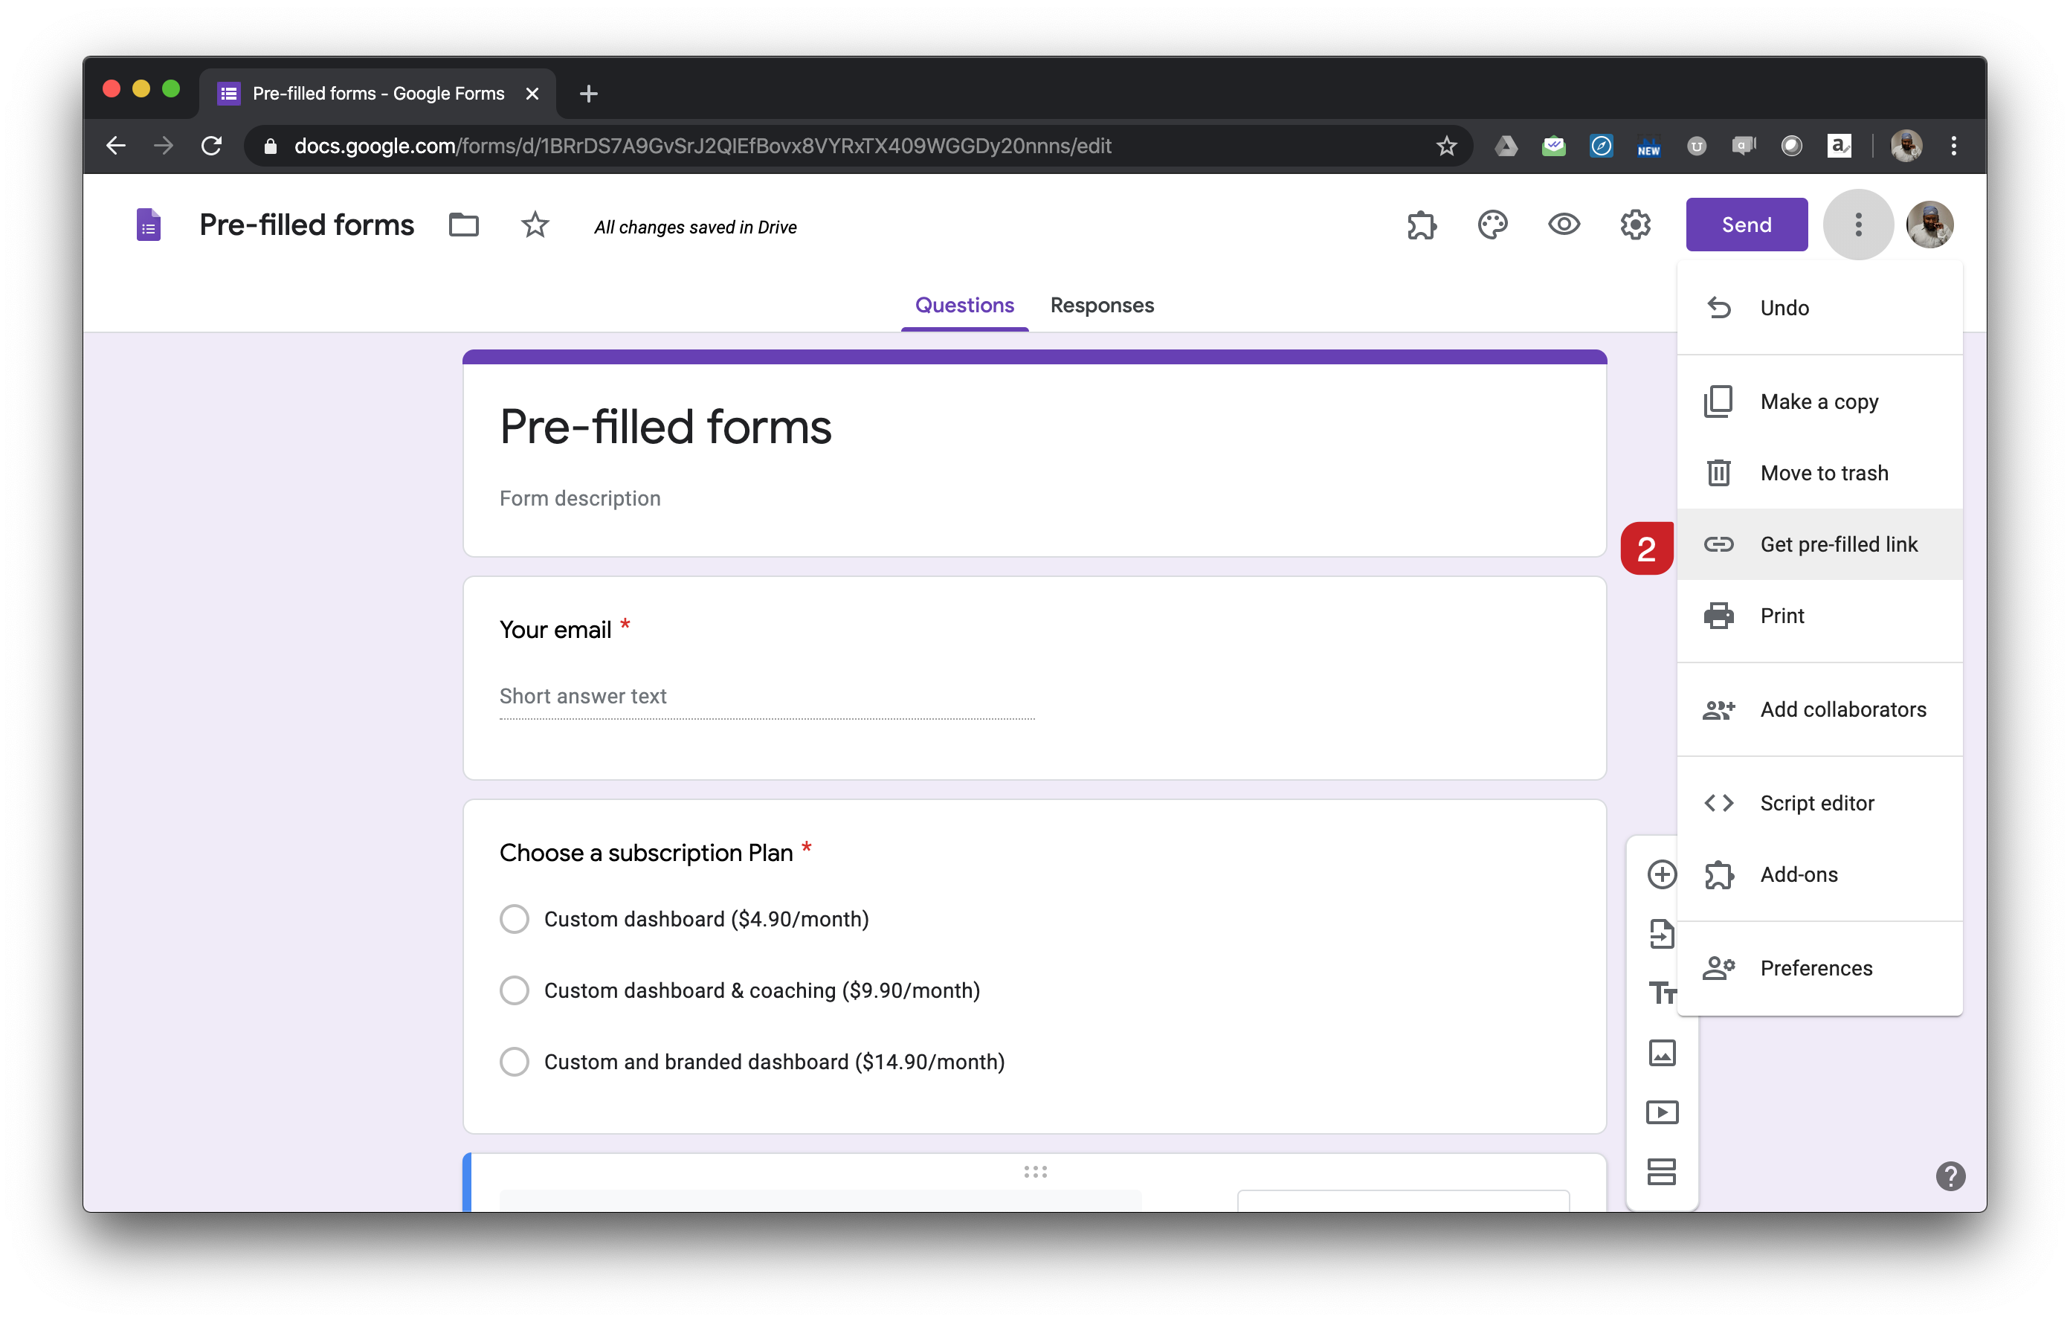The height and width of the screenshot is (1322, 2070).
Task: Choose Get pre-filled link menu item
Action: (x=1838, y=544)
